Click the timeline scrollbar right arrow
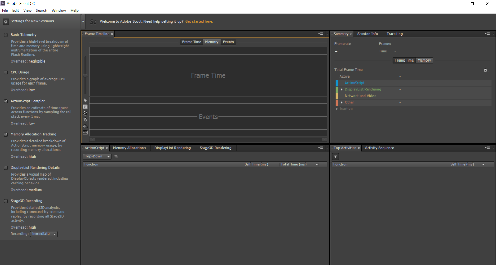496x265 pixels. click(x=324, y=140)
